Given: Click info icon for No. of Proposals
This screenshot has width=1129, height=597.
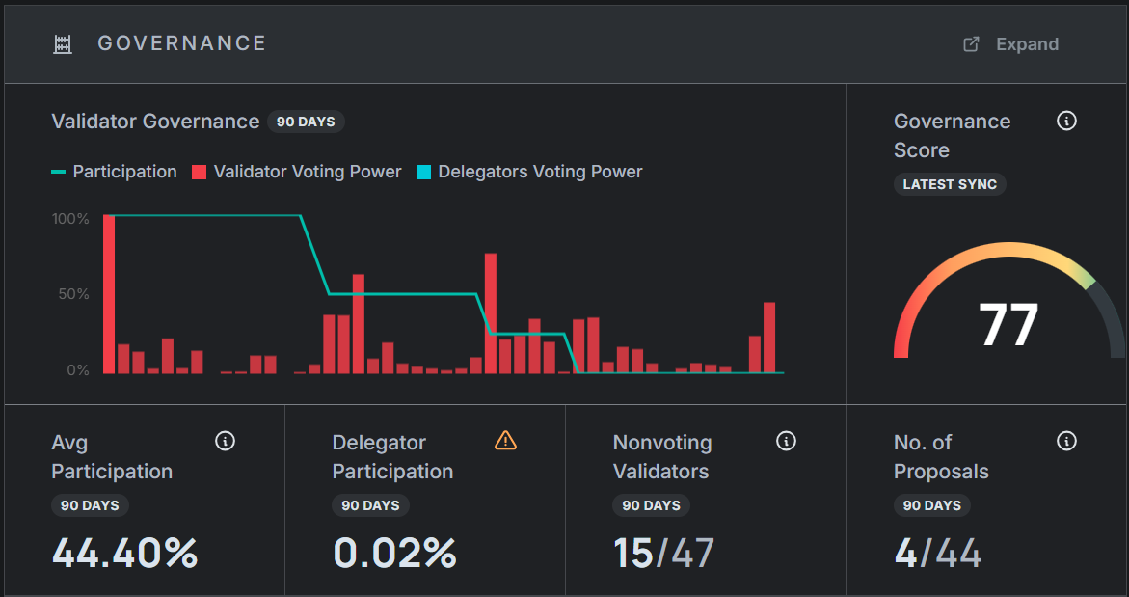Looking at the screenshot, I should click(1066, 442).
